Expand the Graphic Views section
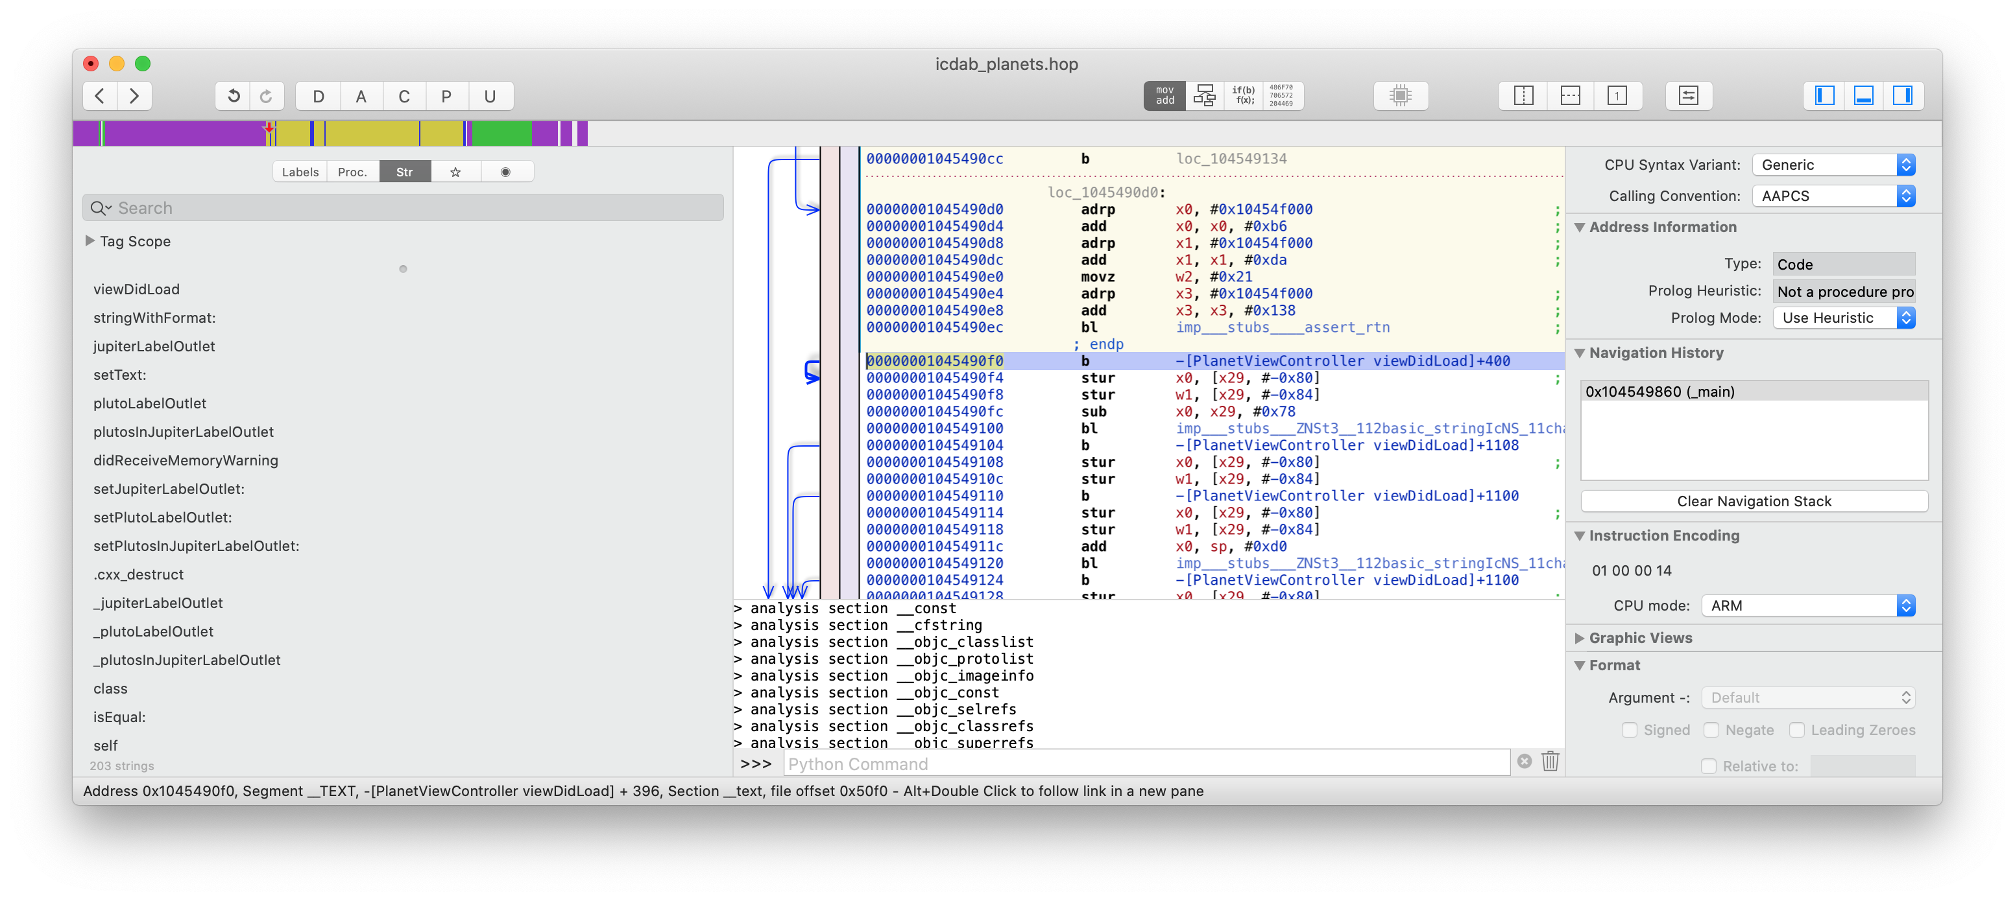2015x901 pixels. click(x=1580, y=638)
